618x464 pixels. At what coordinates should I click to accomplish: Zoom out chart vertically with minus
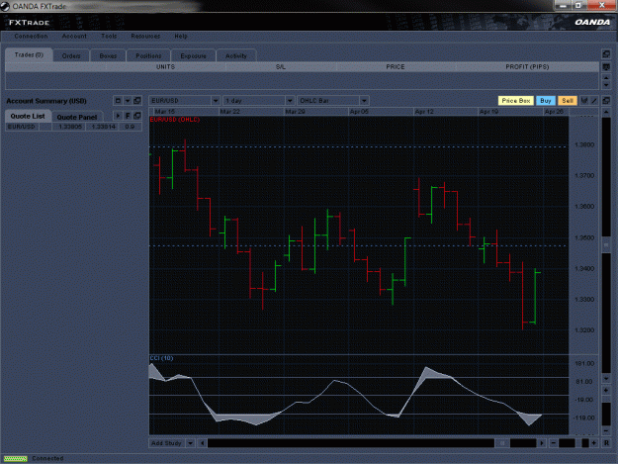[x=606, y=430]
